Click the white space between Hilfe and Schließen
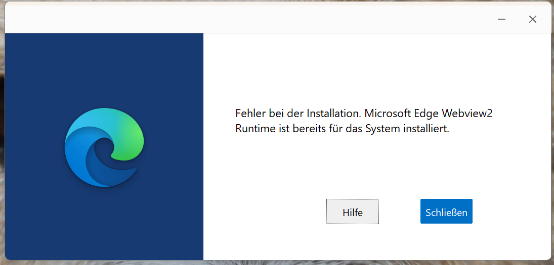 point(400,211)
